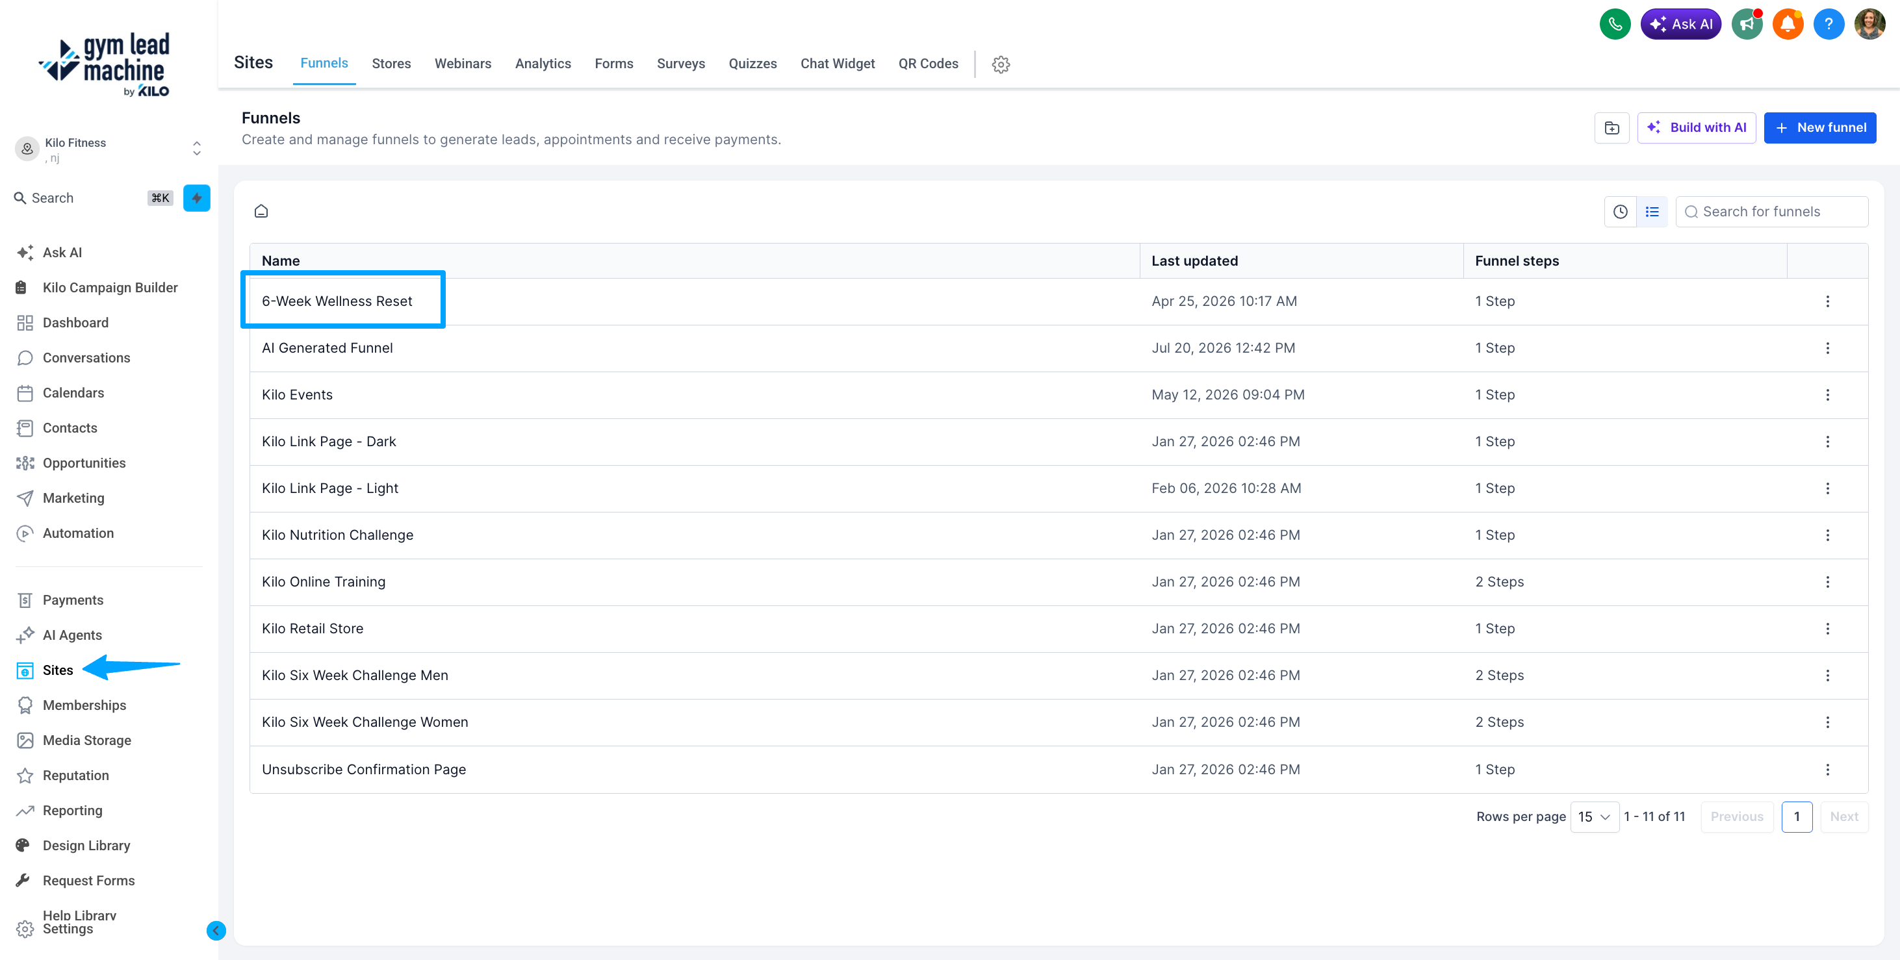Open options menu for 6-Week Wellness Reset
This screenshot has height=960, width=1900.
1828,301
